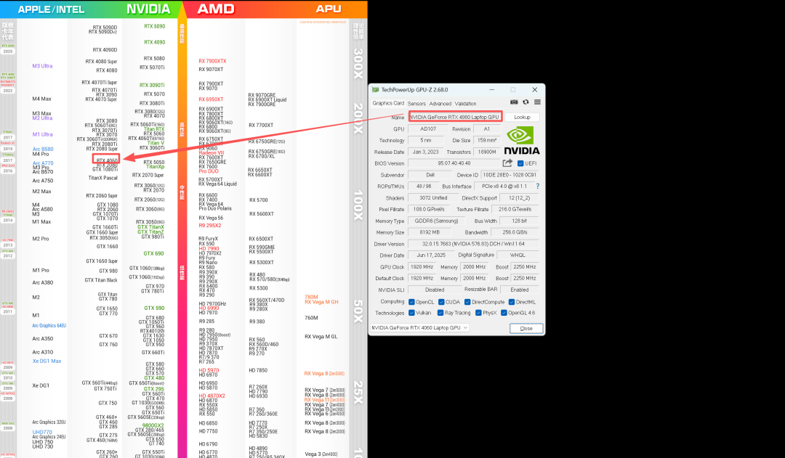Viewport: 785px width, 458px height.
Task: Switch to the Validation tab
Action: (466, 104)
